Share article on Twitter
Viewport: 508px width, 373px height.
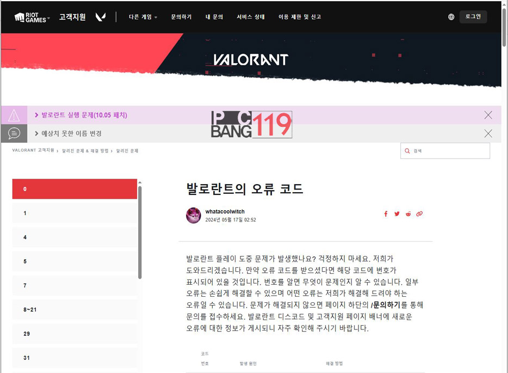tap(397, 214)
